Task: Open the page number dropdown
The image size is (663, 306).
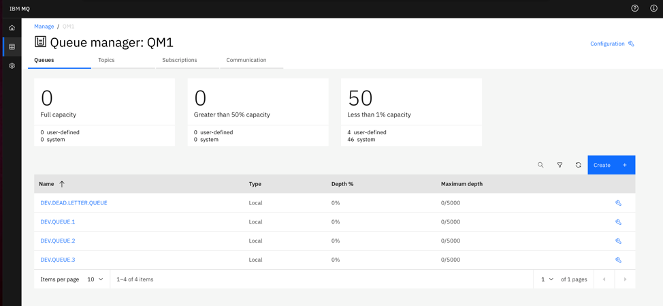Action: click(547, 279)
